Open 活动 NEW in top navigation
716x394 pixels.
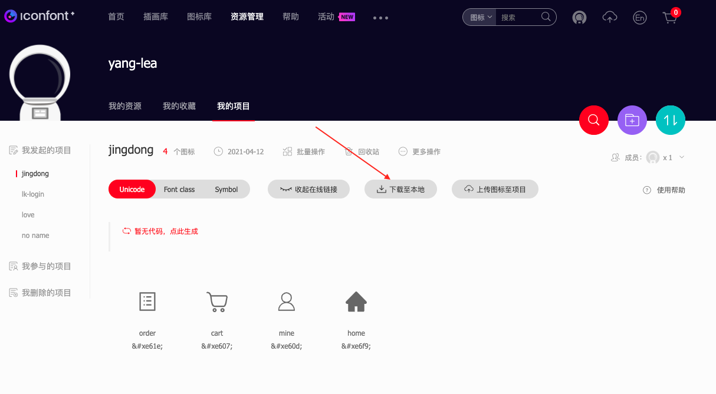pos(336,16)
